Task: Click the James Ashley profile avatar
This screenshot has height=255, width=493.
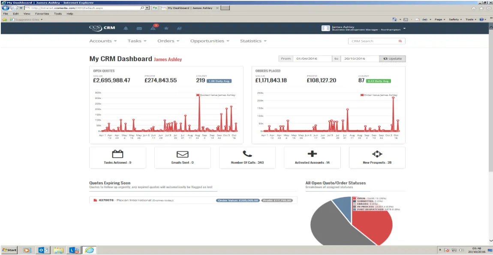Action: tap(325, 28)
